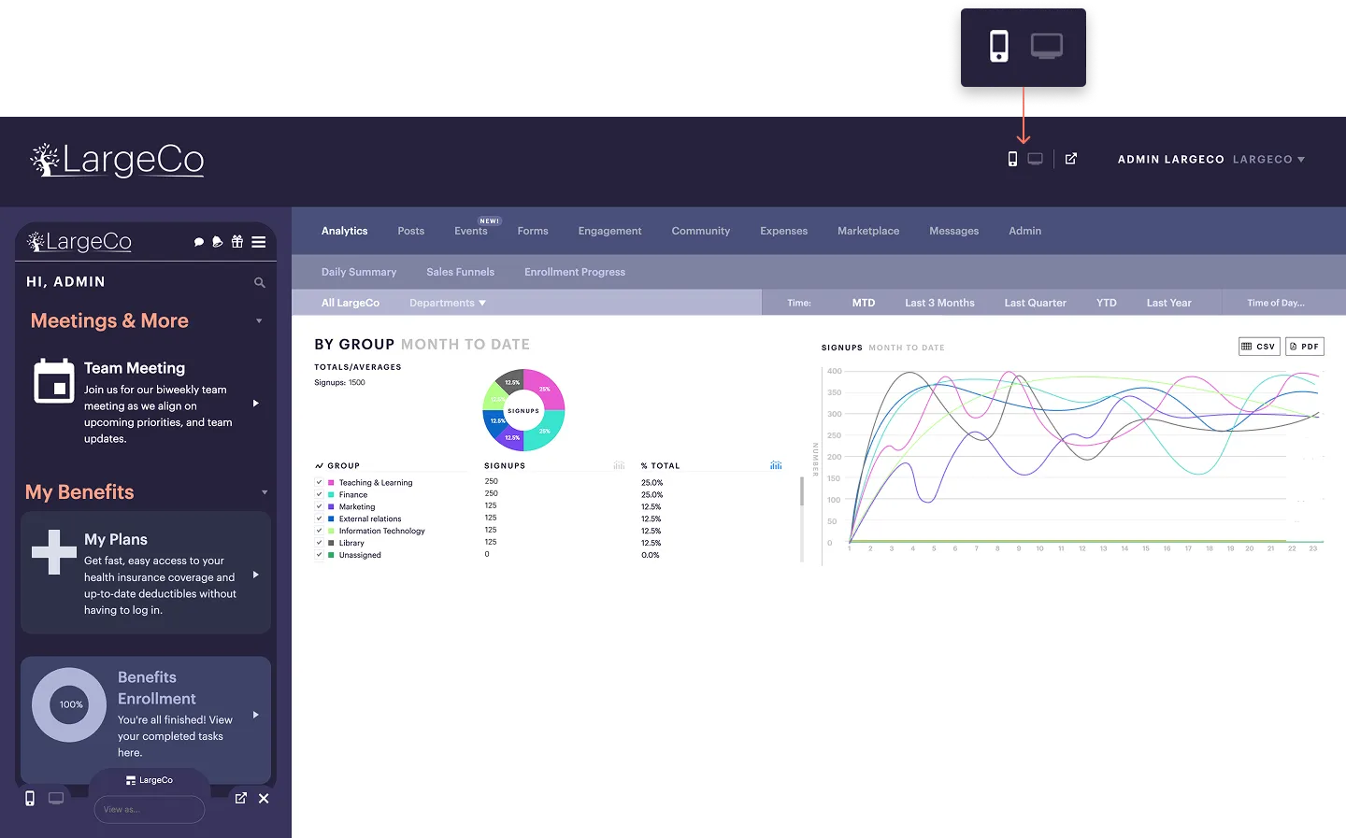The width and height of the screenshot is (1346, 838).
Task: Open the external link icon in top header
Action: click(1071, 159)
